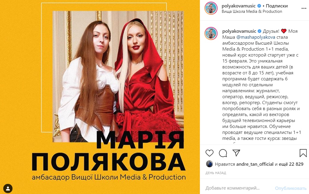The width and height of the screenshot is (309, 194).
Task: Click the Добавьте комментарий input field
Action: click(x=233, y=188)
